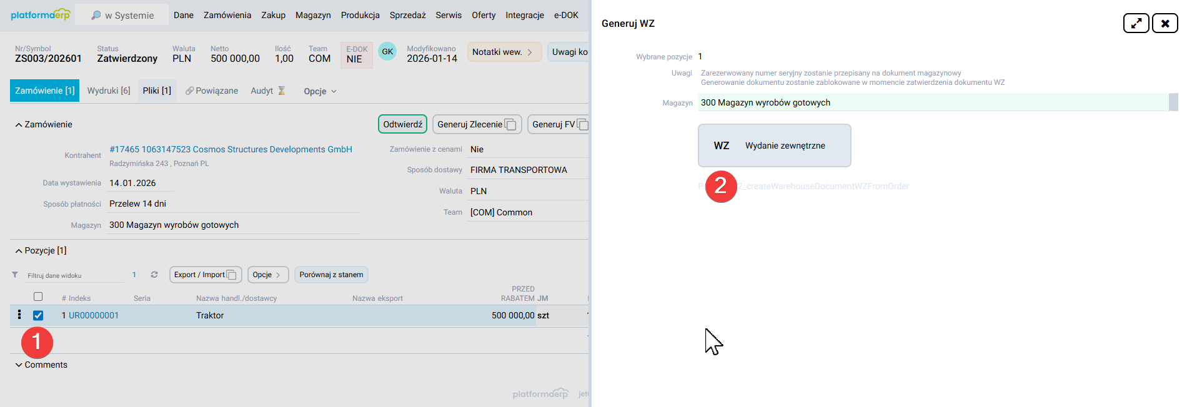Click the WZ Wydanie zewnętrzne button

pyautogui.click(x=774, y=145)
